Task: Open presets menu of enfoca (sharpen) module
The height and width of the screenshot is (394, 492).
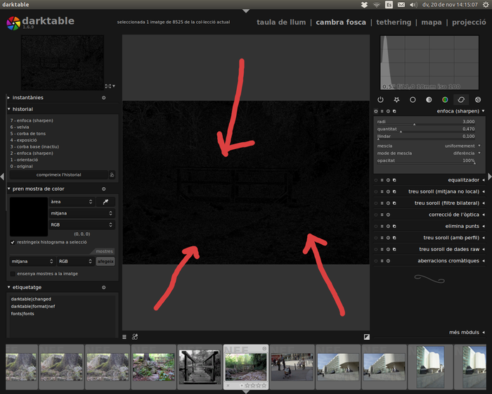Action: coord(382,111)
